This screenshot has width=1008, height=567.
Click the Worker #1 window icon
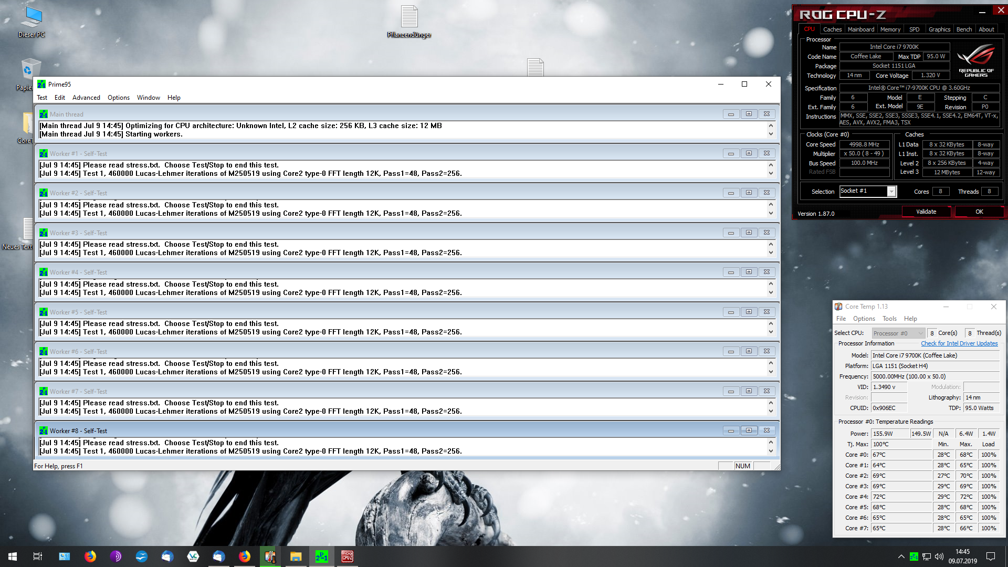tap(44, 154)
